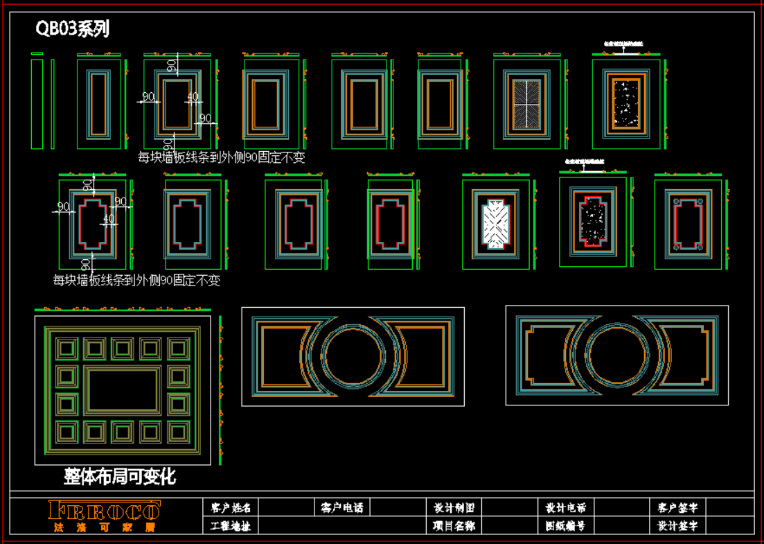
Task: Select the 客户签字 label cell
Action: click(x=677, y=508)
